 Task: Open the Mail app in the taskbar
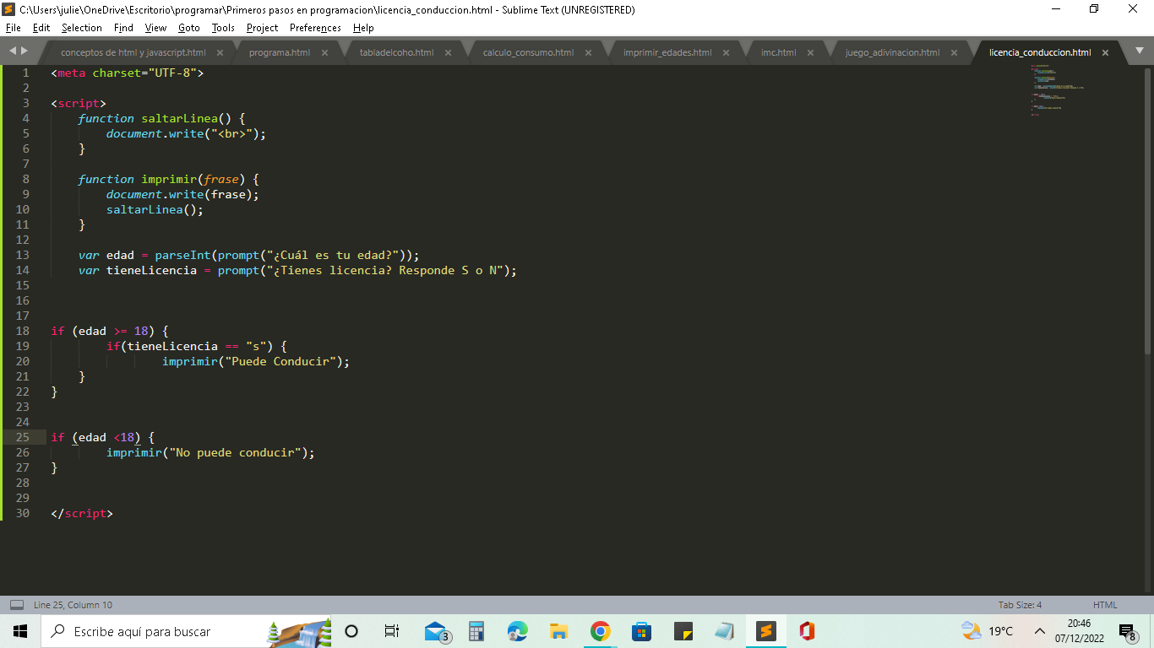coord(436,631)
